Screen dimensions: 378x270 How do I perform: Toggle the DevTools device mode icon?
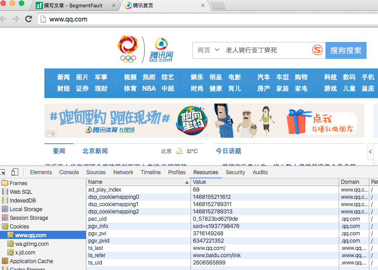[15, 172]
